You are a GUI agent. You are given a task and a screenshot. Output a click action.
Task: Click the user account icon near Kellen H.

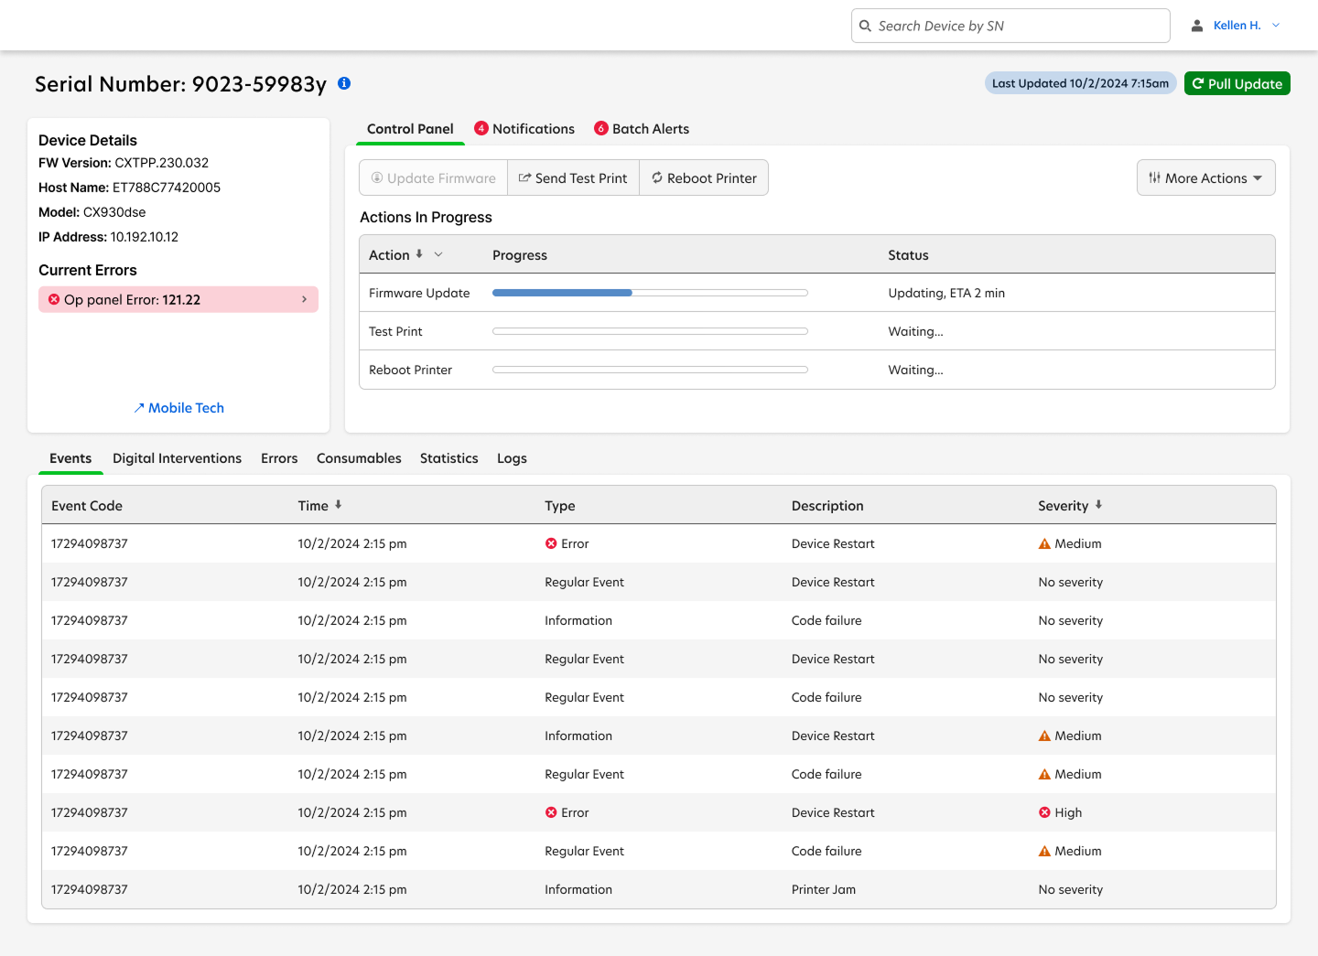coord(1196,25)
